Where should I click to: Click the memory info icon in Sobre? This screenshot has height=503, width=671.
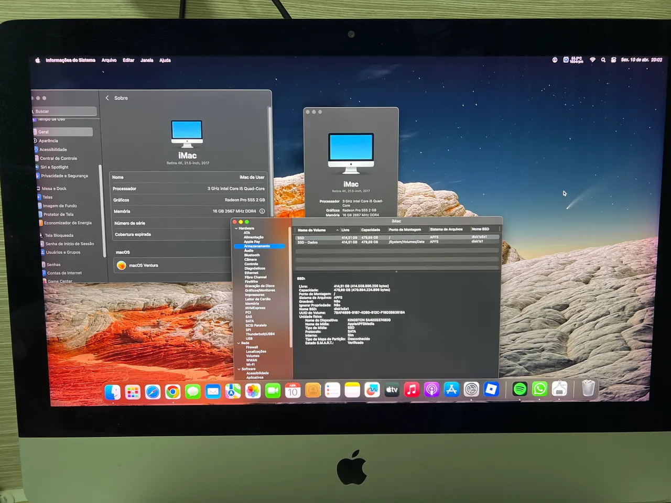(x=262, y=211)
